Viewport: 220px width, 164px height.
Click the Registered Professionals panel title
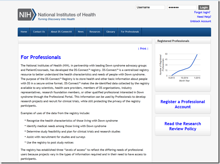click(173, 41)
